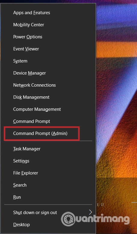Viewport: 137px width, 234px height.
Task: Launch Computer Management
Action: click(48, 109)
